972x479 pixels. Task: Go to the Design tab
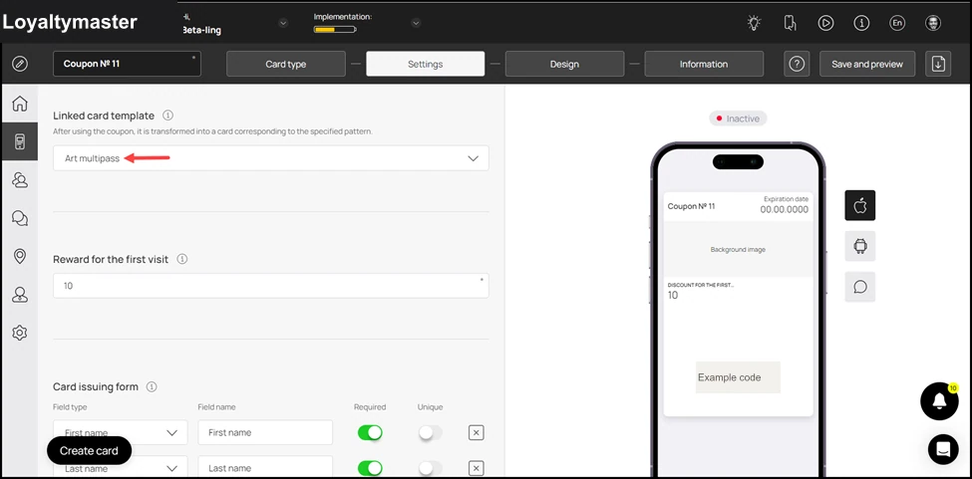564,64
